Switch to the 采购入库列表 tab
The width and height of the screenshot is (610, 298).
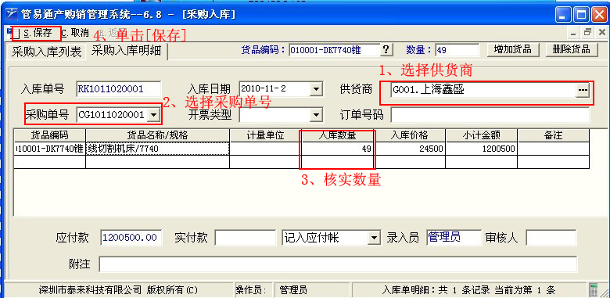pos(46,52)
